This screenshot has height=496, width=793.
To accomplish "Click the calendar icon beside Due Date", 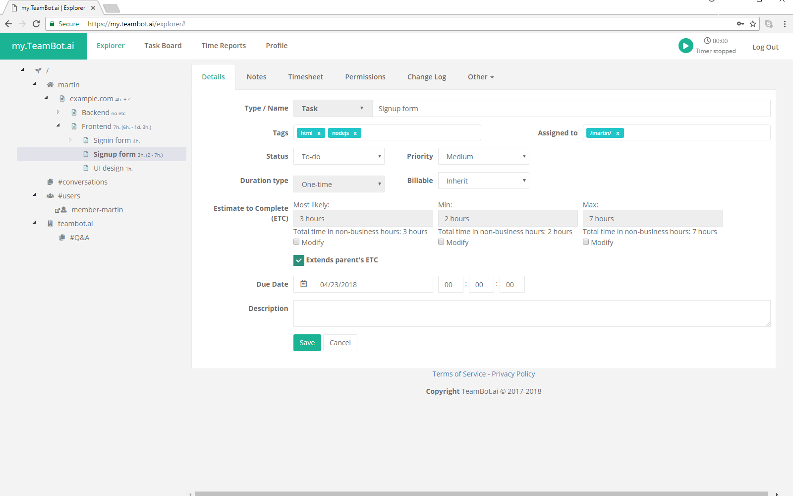I will (304, 284).
